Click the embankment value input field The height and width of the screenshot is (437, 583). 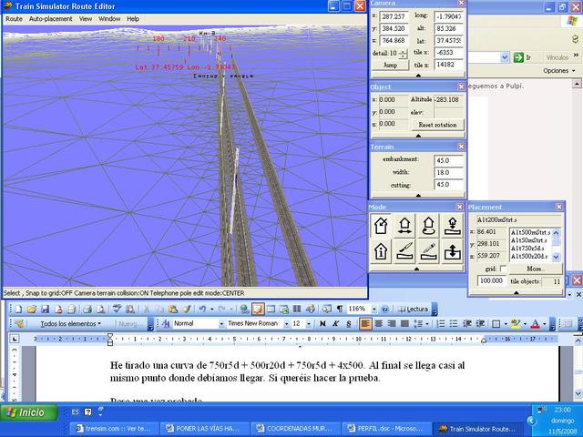pos(447,159)
